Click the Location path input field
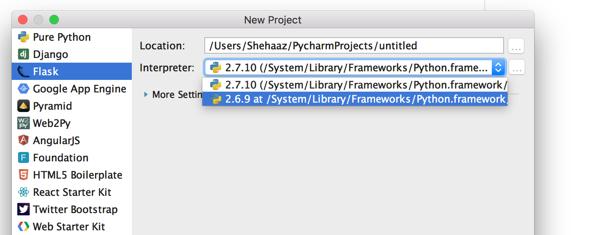The width and height of the screenshot is (593, 235). tap(354, 46)
